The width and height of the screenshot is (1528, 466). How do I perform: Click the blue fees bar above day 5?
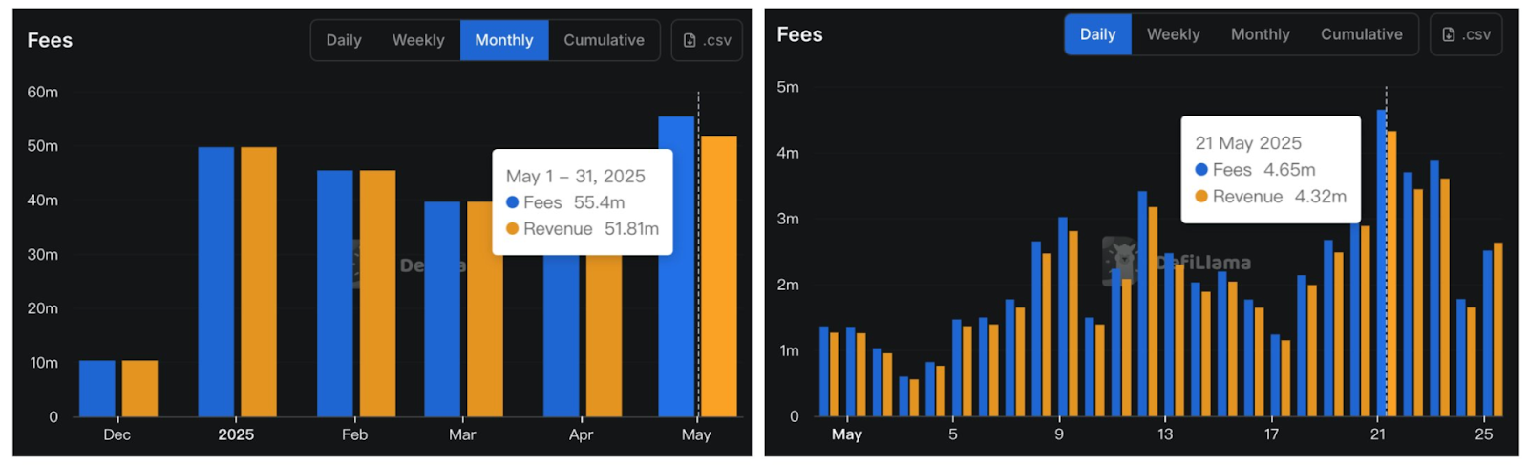click(957, 368)
